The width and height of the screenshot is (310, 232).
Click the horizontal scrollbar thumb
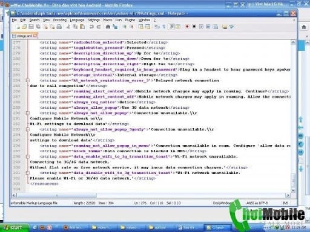pos(57,195)
